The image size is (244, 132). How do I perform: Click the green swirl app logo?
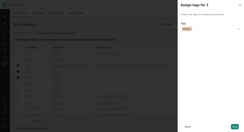pos(5,4)
